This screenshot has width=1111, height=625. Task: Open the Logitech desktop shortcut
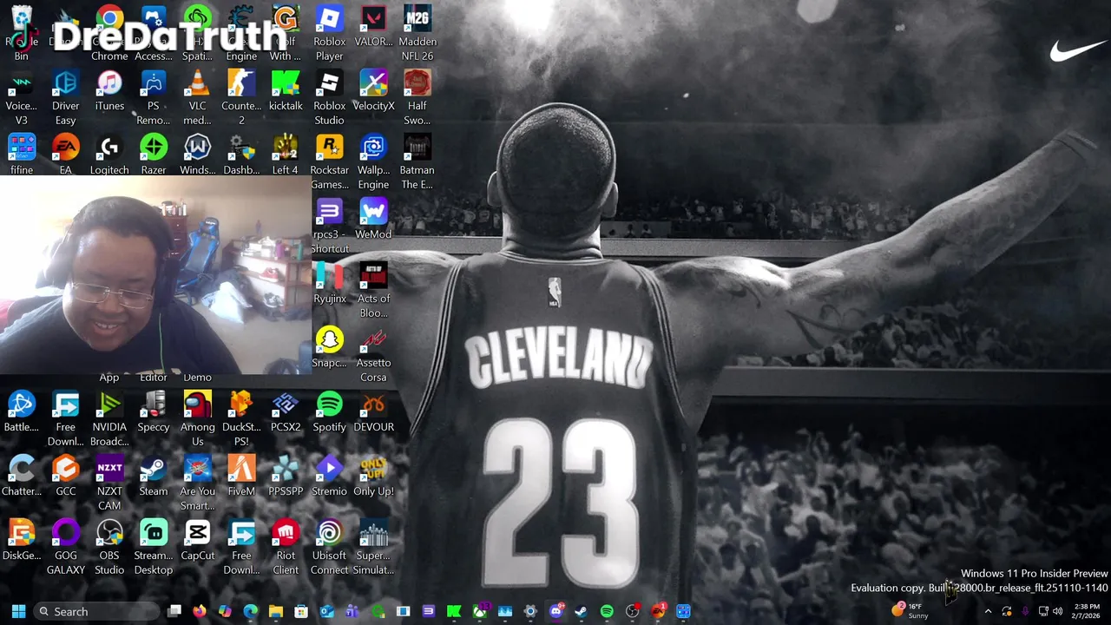point(109,155)
